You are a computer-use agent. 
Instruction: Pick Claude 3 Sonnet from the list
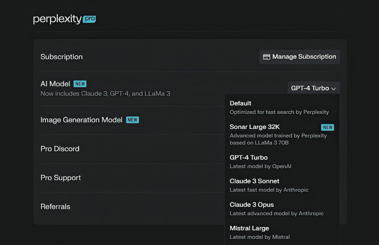point(282,185)
